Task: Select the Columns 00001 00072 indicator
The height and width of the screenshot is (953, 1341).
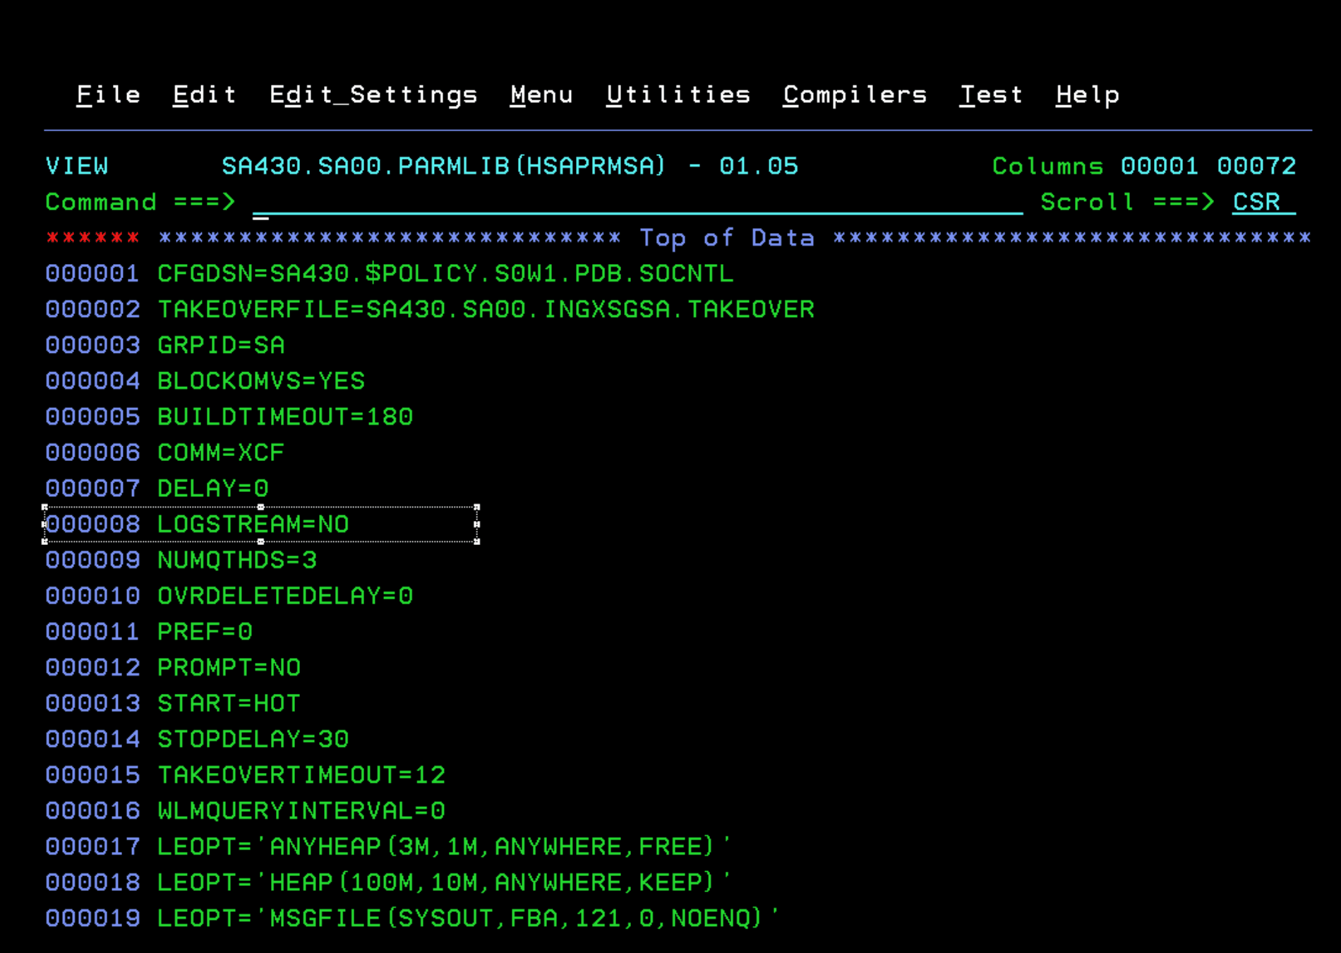Action: point(1143,165)
